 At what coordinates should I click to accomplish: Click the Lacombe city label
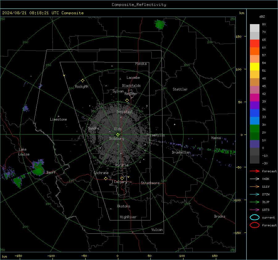(x=133, y=78)
